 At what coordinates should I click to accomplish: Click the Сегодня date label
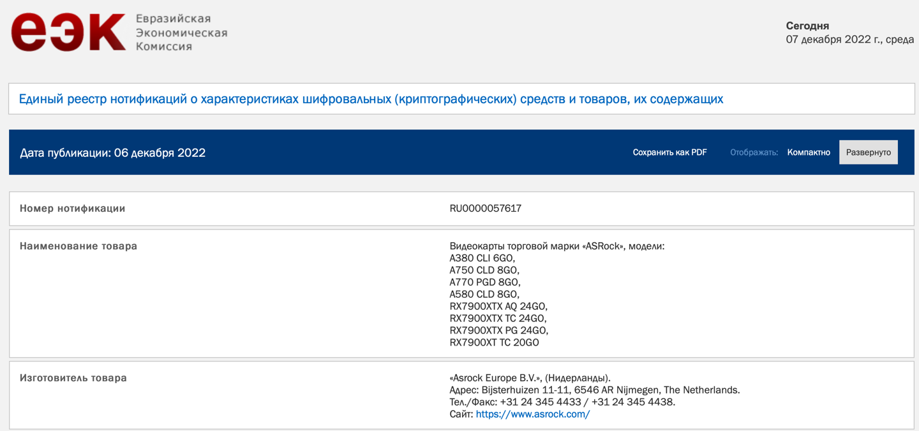[807, 26]
